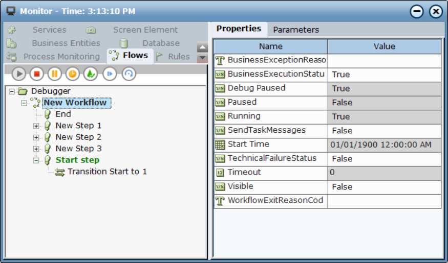The height and width of the screenshot is (263, 448).
Task: Click the blue circular-arrow toolbar icon
Action: [x=129, y=74]
